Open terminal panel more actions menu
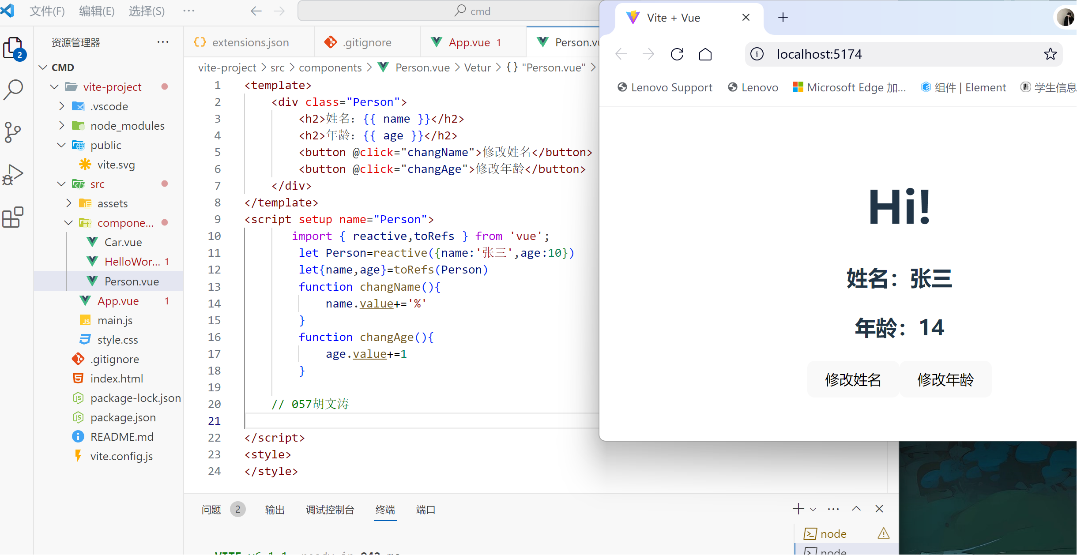 (x=833, y=509)
